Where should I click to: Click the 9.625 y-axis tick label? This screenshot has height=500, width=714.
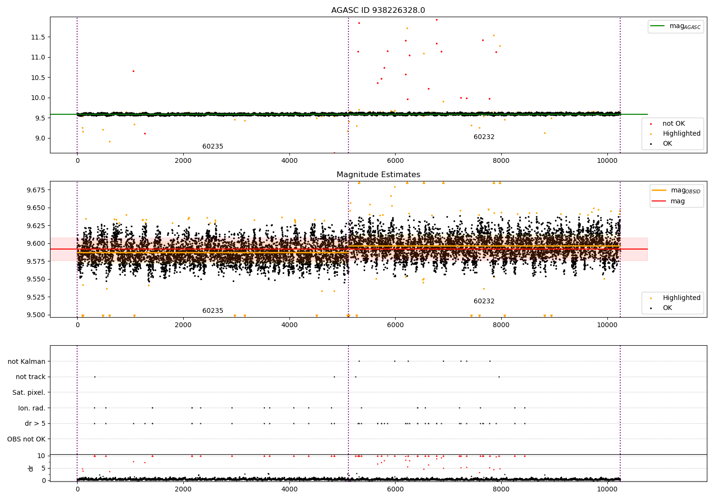[36, 226]
